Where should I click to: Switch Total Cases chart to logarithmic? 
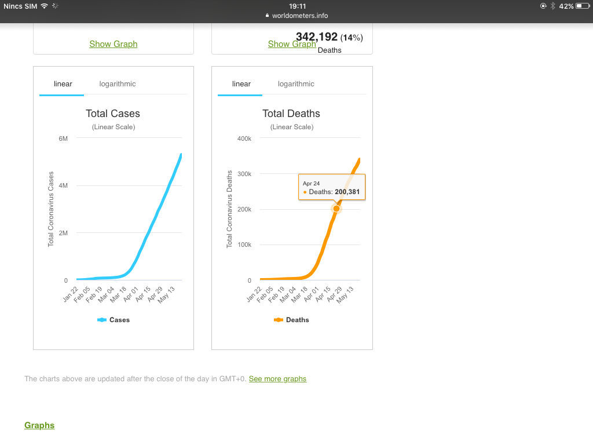(x=118, y=84)
